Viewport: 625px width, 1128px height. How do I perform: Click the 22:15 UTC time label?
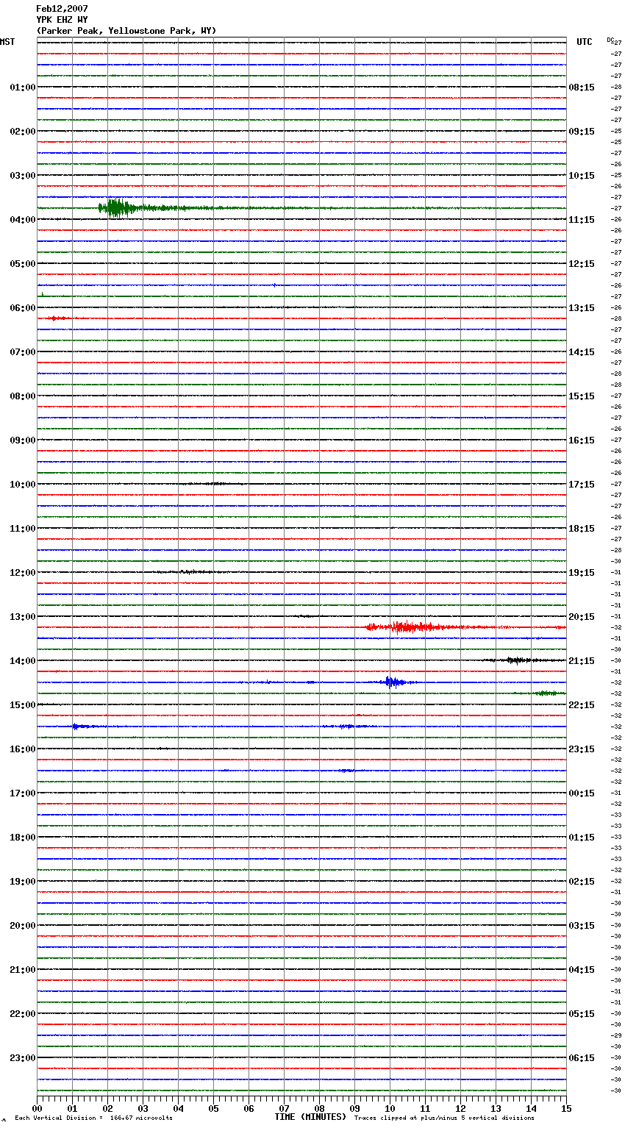tap(582, 705)
